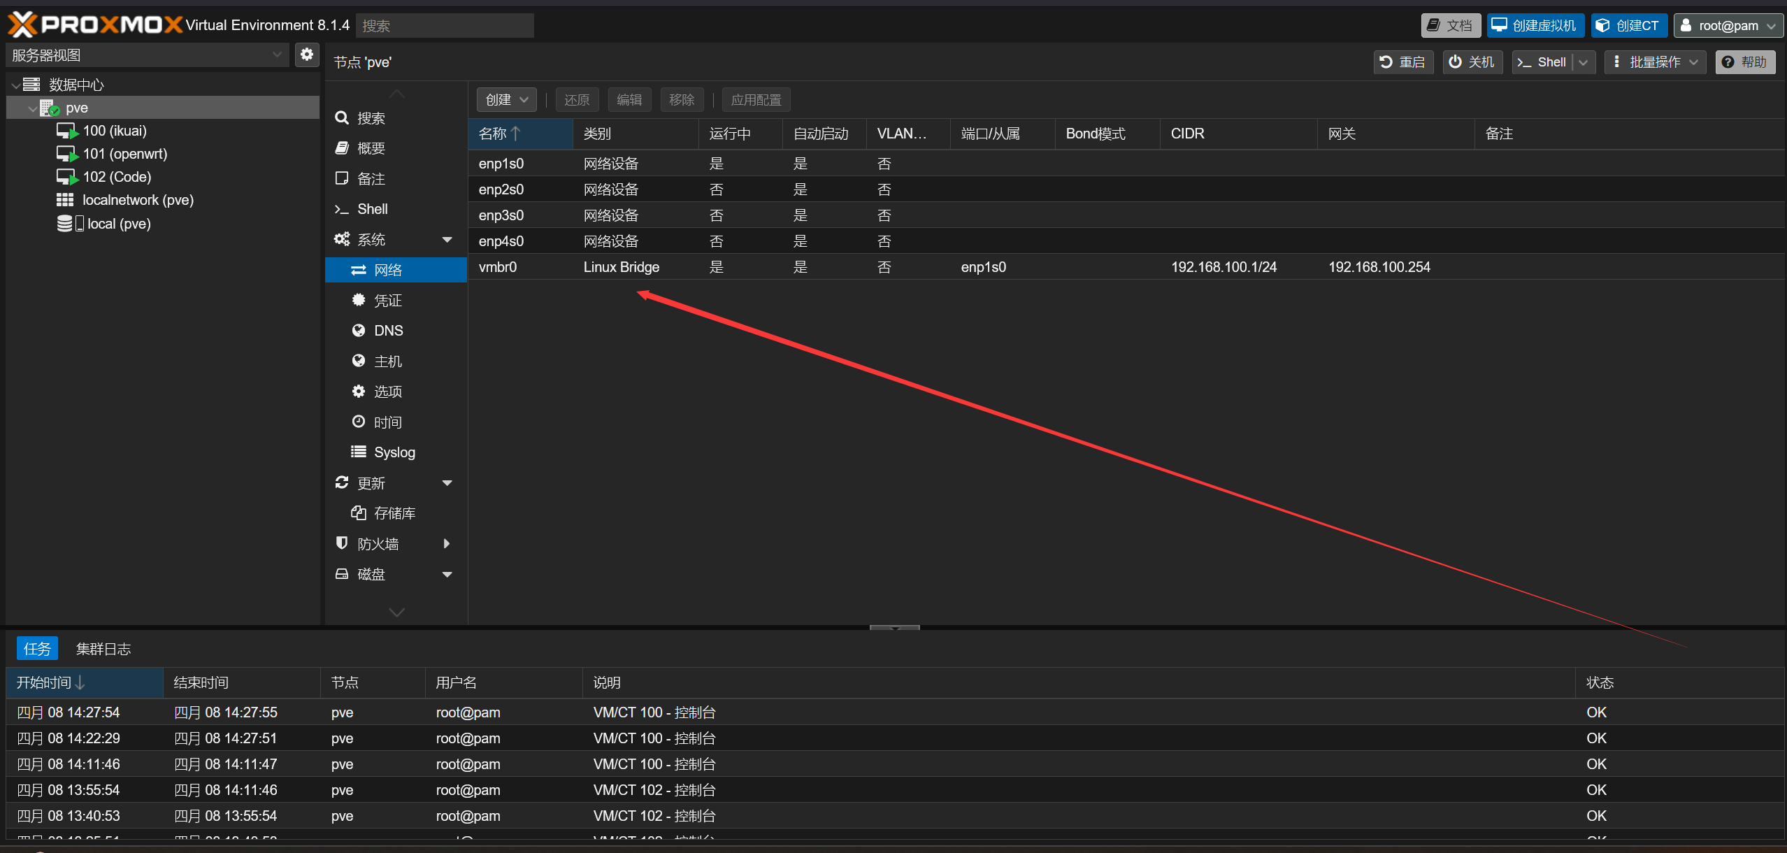The image size is (1787, 853).
Task: Select the localnetwork (pve) SDN item
Action: [137, 200]
